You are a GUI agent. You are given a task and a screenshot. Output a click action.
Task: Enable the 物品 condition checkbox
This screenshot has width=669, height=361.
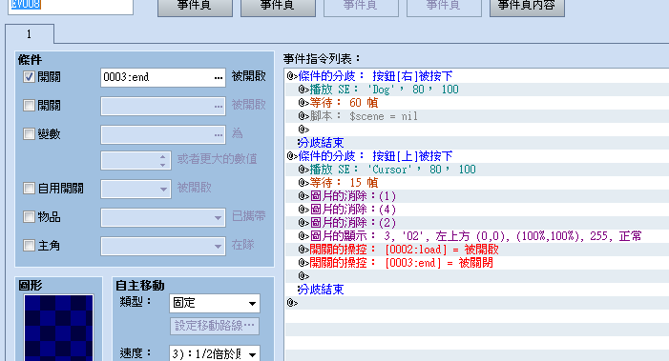[29, 216]
